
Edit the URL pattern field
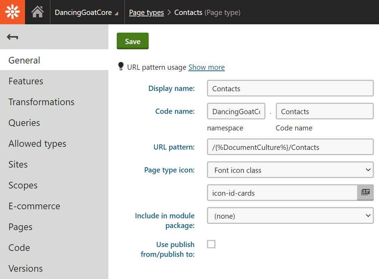pyautogui.click(x=290, y=147)
